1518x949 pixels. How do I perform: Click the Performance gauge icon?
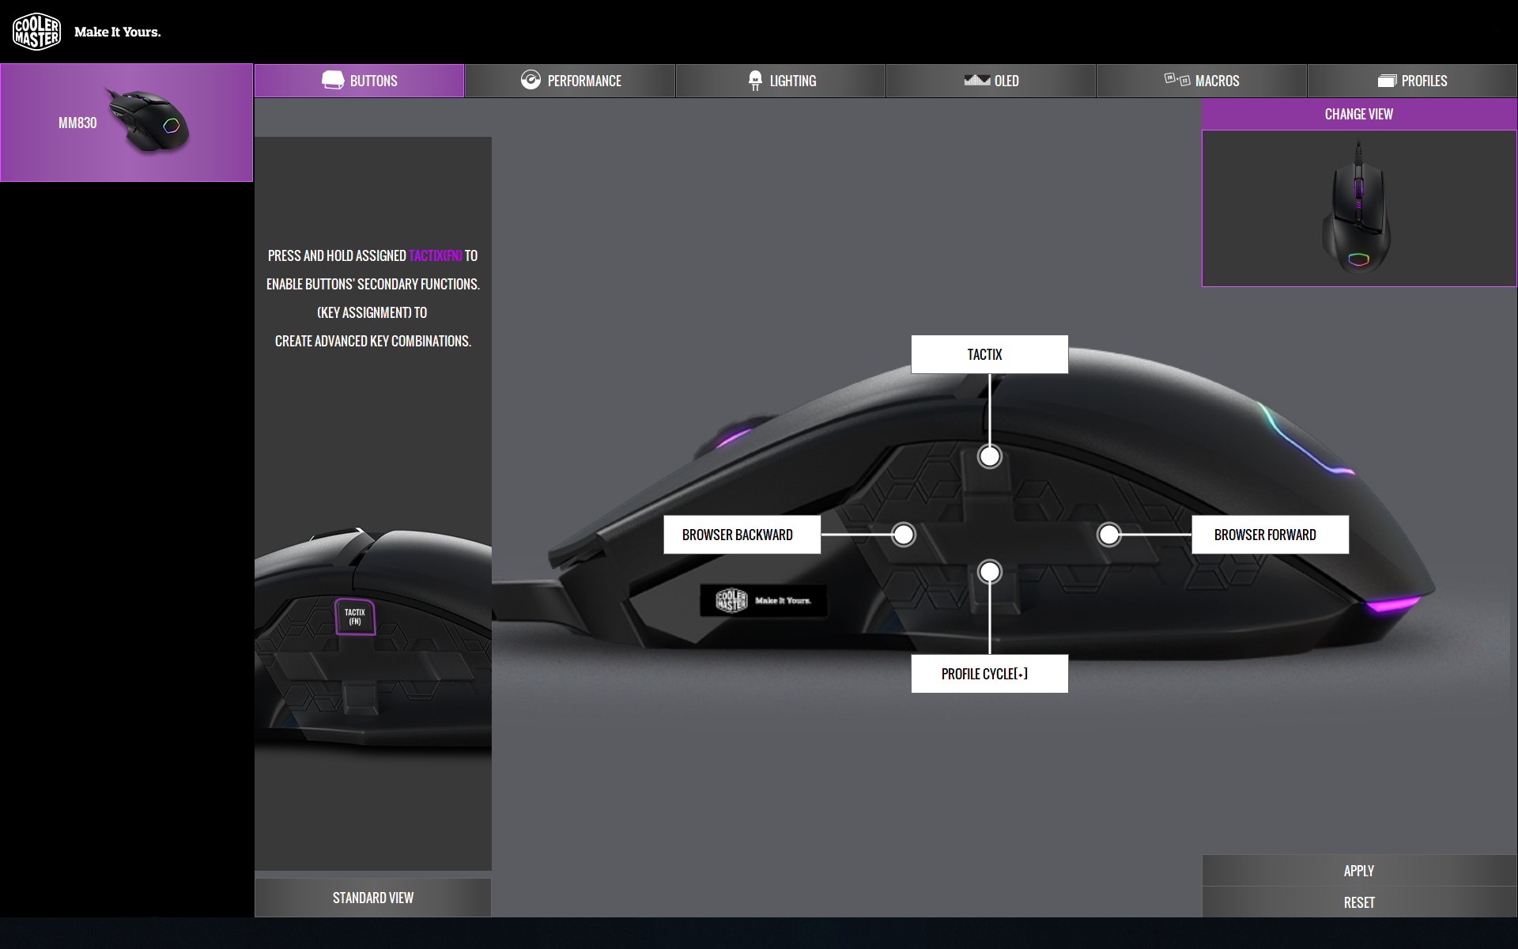tap(531, 80)
